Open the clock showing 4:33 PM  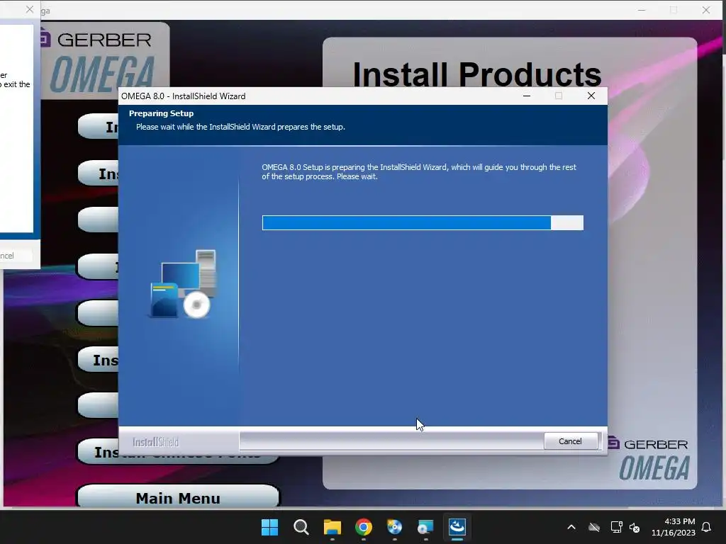(x=674, y=527)
